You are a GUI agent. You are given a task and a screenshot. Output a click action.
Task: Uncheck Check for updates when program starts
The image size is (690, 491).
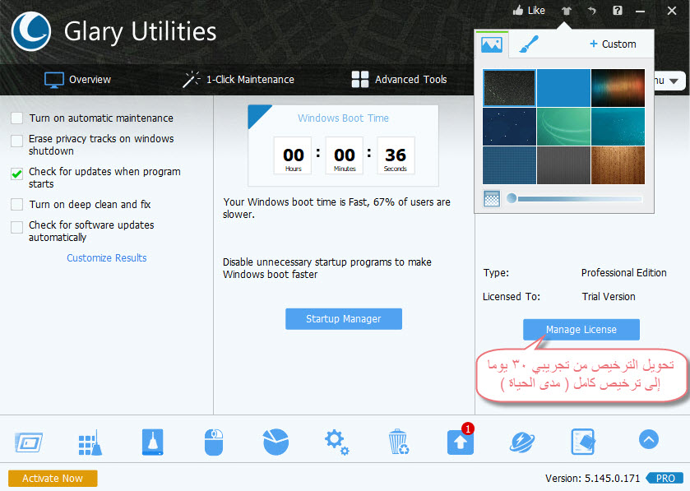click(16, 174)
